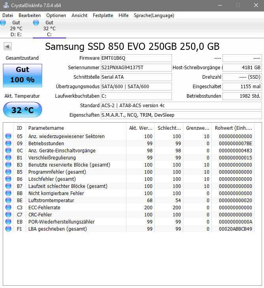The image size is (264, 288).
Task: Click status icon of Luftstromtemperatur row
Action: click(8, 200)
